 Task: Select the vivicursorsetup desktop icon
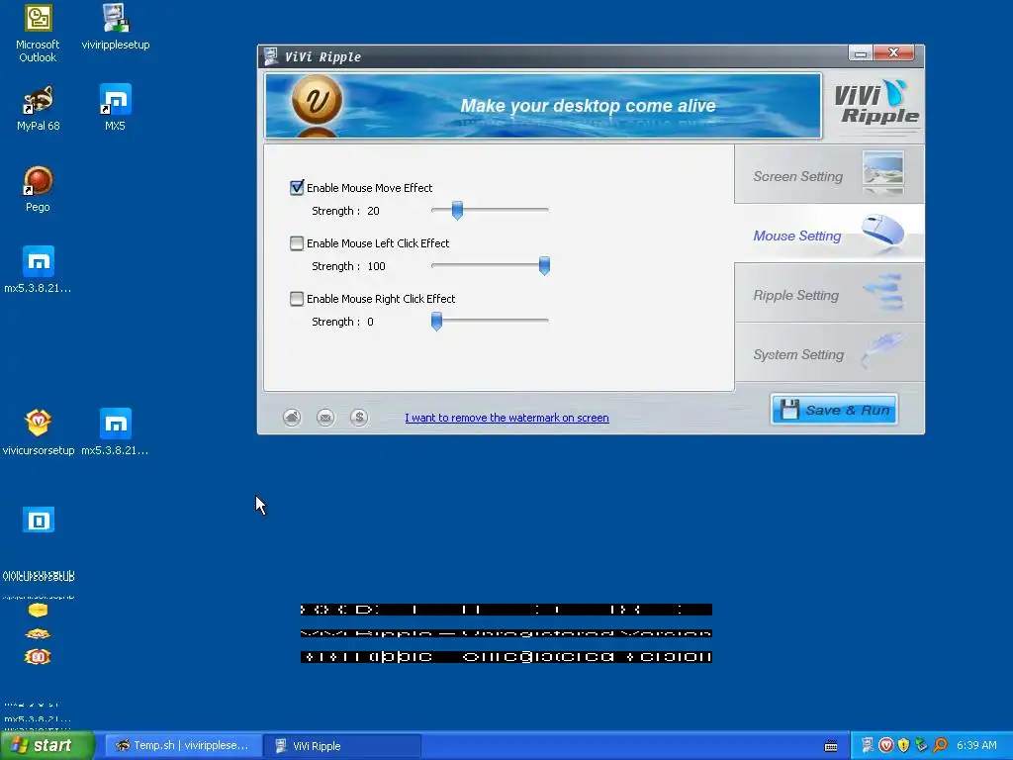39,433
